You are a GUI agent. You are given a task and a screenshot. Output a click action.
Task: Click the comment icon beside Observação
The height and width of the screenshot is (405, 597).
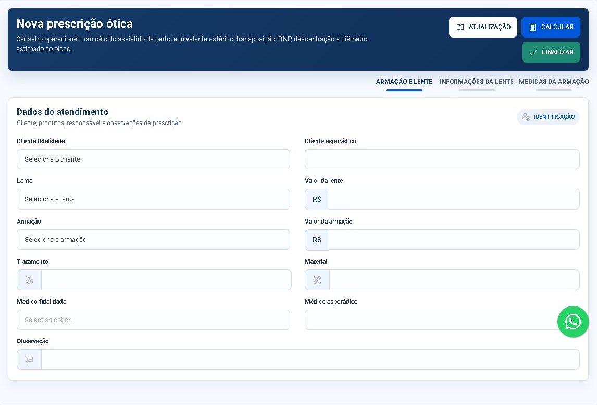point(29,359)
